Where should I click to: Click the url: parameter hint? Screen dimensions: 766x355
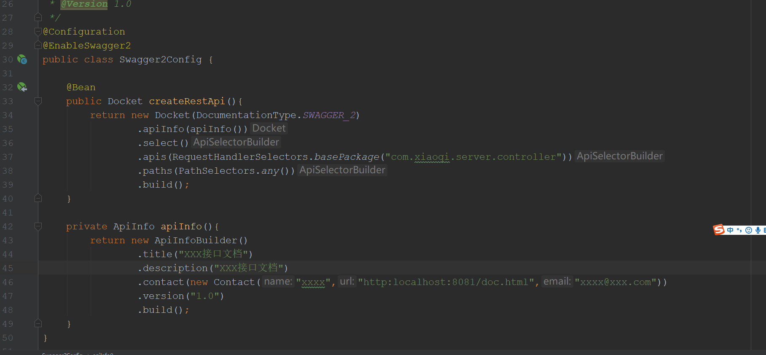tap(347, 281)
